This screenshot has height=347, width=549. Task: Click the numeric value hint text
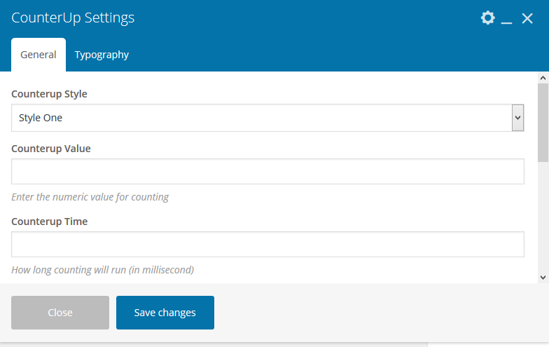click(x=90, y=197)
